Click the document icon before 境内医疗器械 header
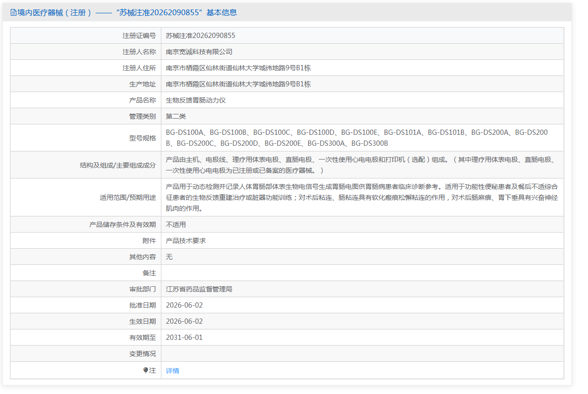 click(x=13, y=13)
